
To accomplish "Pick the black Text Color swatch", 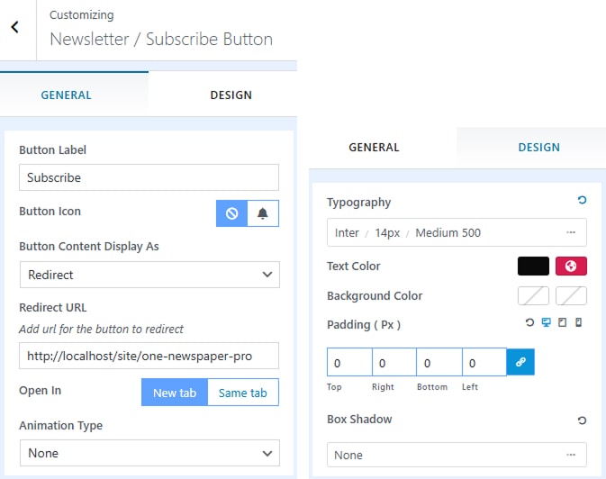I will pos(533,267).
